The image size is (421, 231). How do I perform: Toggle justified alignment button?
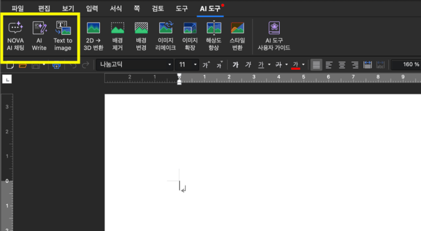click(316, 65)
